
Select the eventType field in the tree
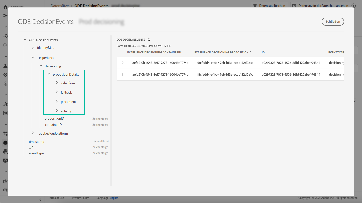pos(36,153)
